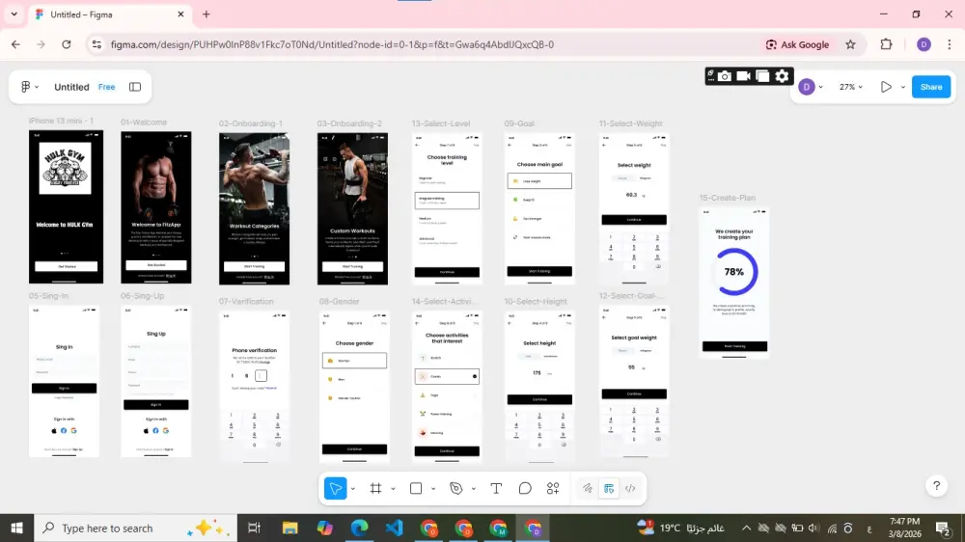Open the Figma main menu
The image size is (965, 542).
point(29,87)
